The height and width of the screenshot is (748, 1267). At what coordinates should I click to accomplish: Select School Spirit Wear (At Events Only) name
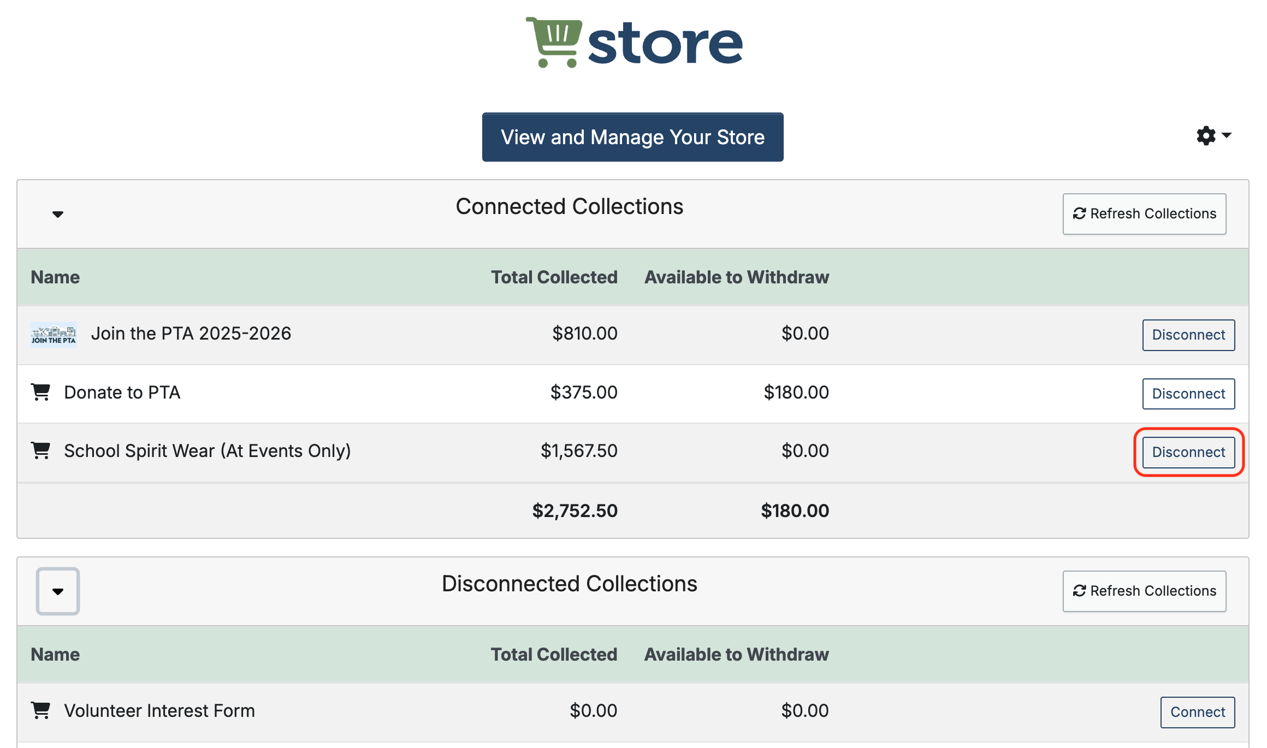[x=208, y=451]
